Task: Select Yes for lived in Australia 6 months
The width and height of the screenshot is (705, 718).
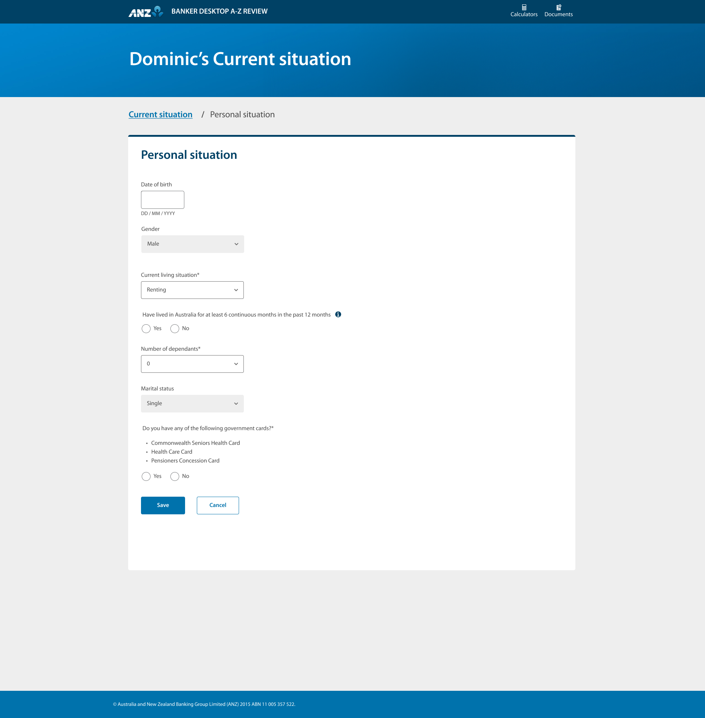Action: point(146,328)
